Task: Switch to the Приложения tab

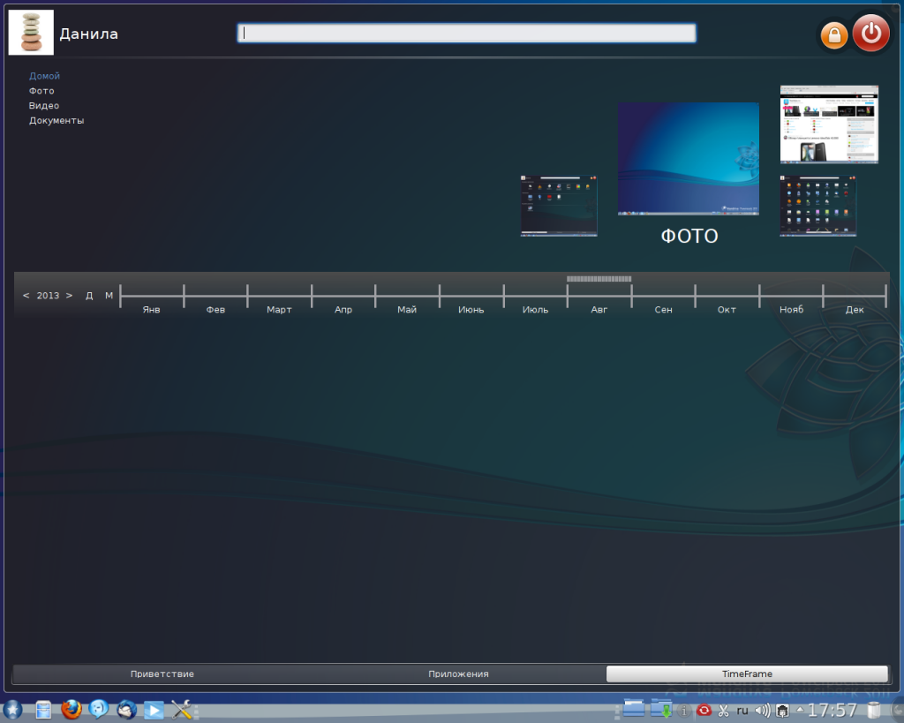Action: (x=458, y=674)
